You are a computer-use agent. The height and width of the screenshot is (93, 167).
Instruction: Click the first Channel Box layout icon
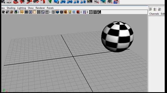[150, 9]
